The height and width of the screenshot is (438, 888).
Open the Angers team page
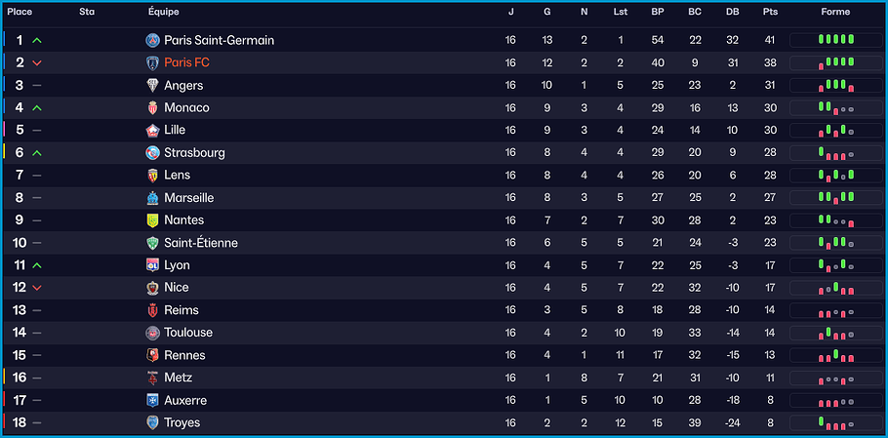[x=183, y=85]
